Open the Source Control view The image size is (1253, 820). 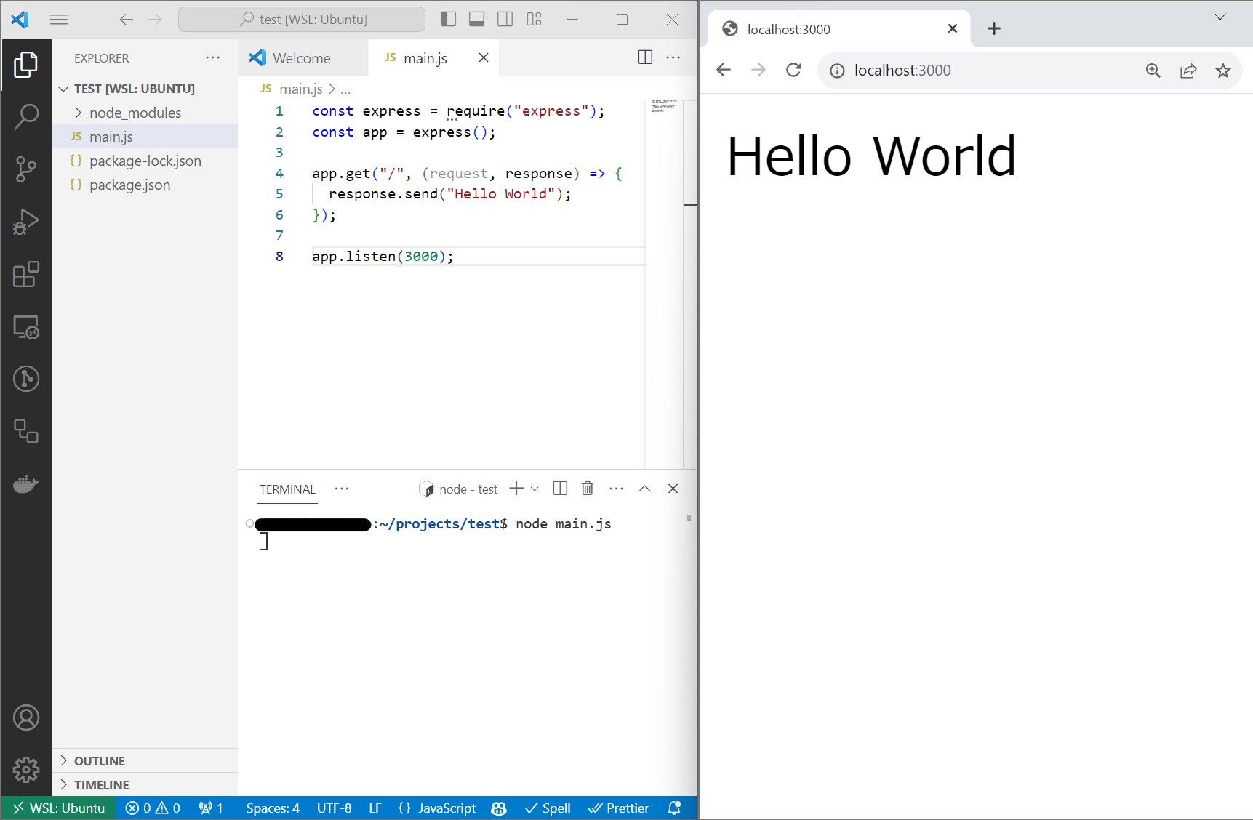26,169
